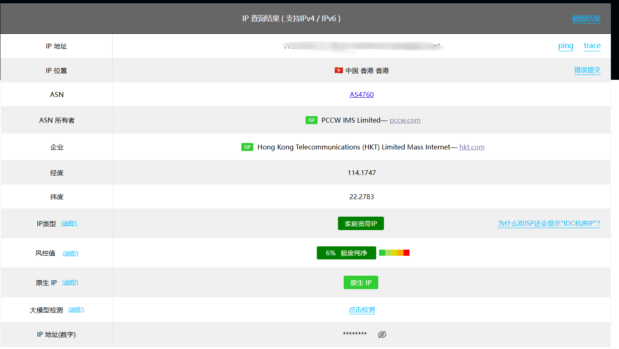Run trace on the IP address

592,46
